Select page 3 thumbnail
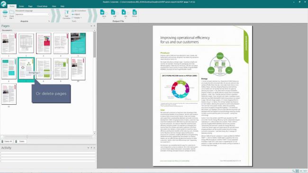This screenshot has height=173, width=308. pos(44,43)
